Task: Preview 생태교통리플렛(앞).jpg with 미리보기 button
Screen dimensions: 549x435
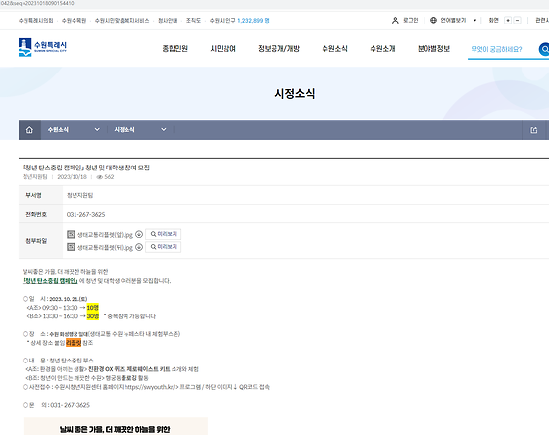Action: 163,234
